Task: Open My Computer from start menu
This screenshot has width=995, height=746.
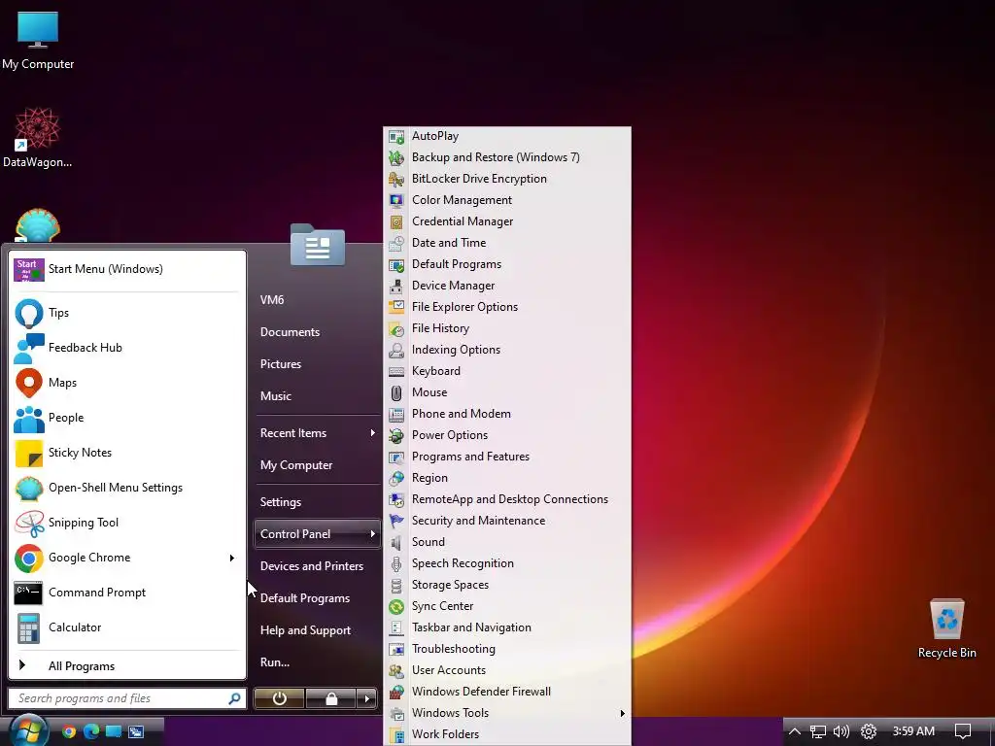Action: coord(317,465)
